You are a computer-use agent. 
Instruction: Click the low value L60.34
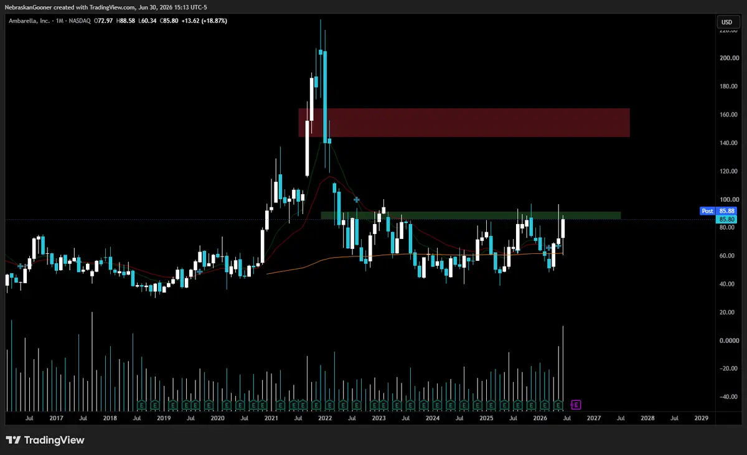click(148, 21)
